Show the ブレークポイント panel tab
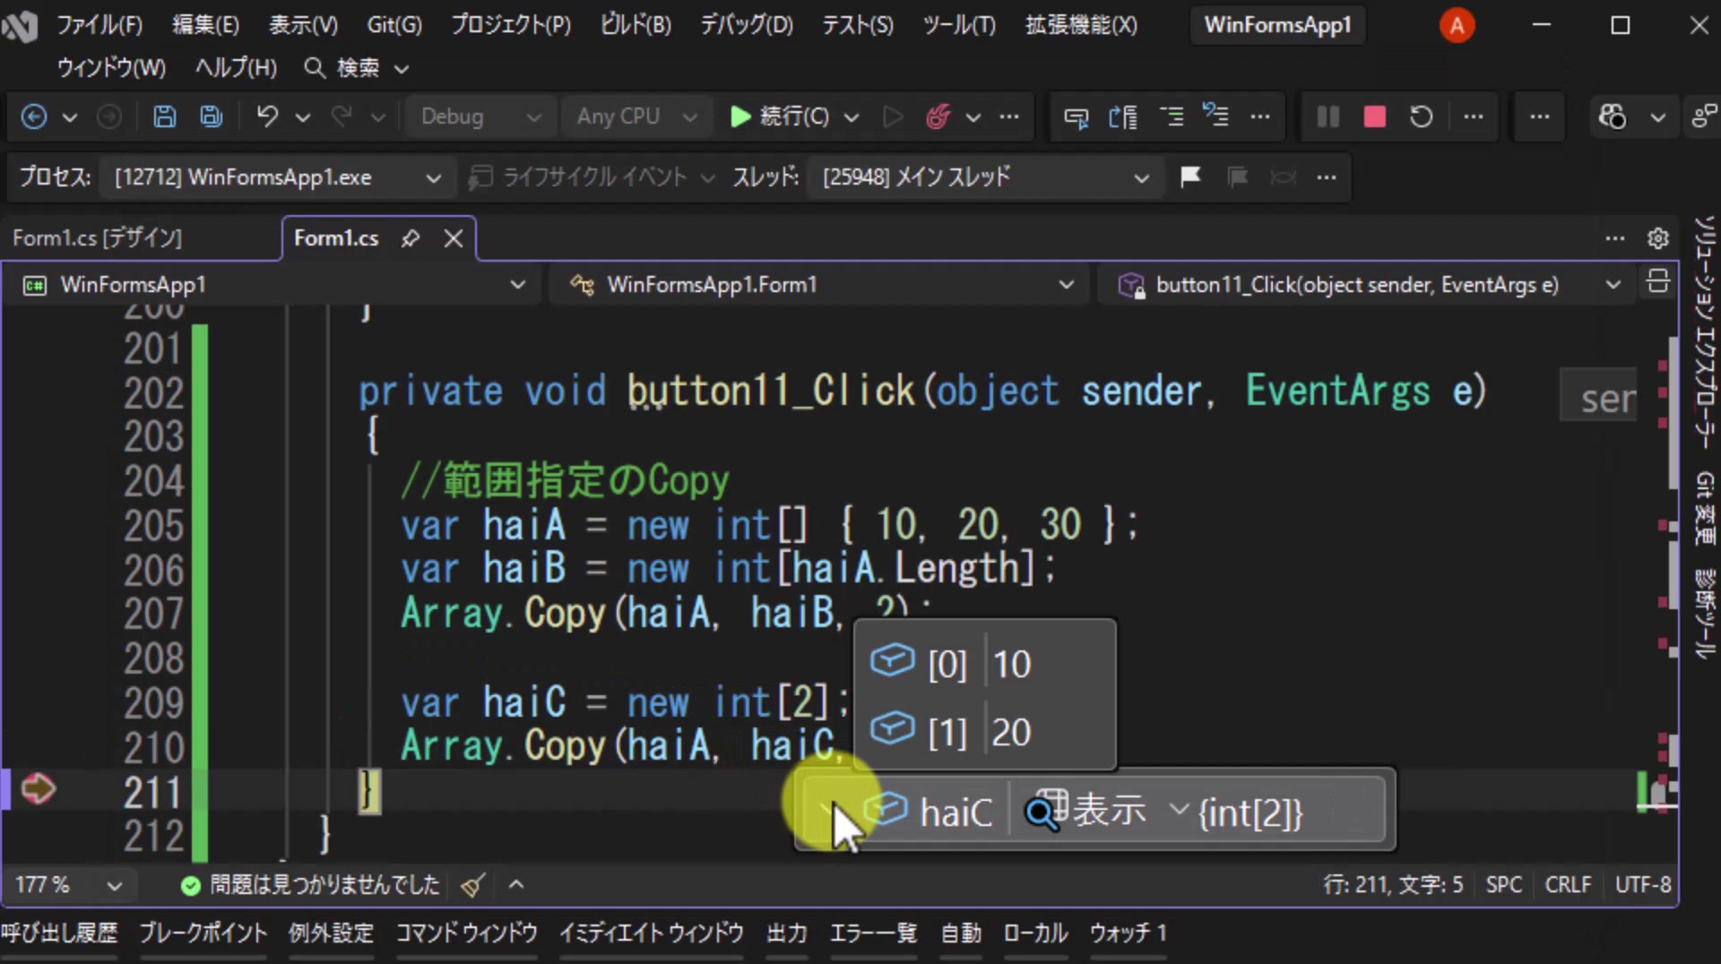This screenshot has height=964, width=1721. click(203, 934)
